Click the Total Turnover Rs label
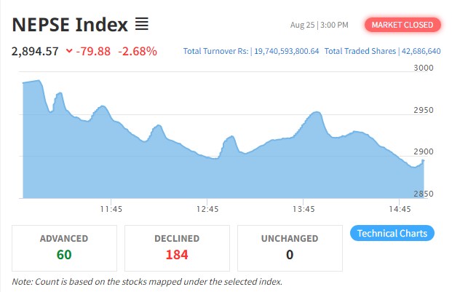 [x=216, y=52]
